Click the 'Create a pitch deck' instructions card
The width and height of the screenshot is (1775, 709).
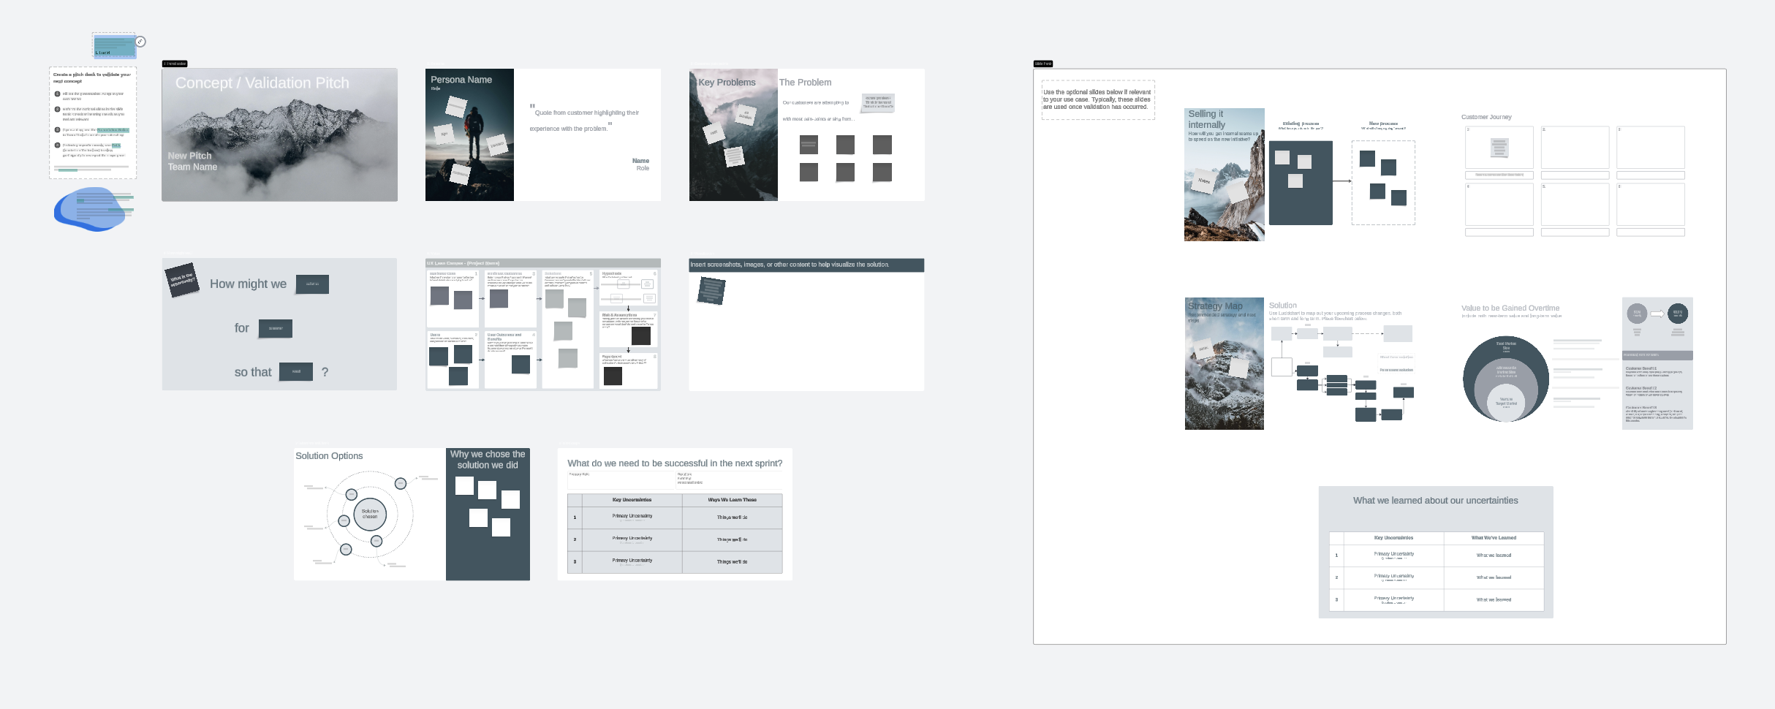pos(93,122)
